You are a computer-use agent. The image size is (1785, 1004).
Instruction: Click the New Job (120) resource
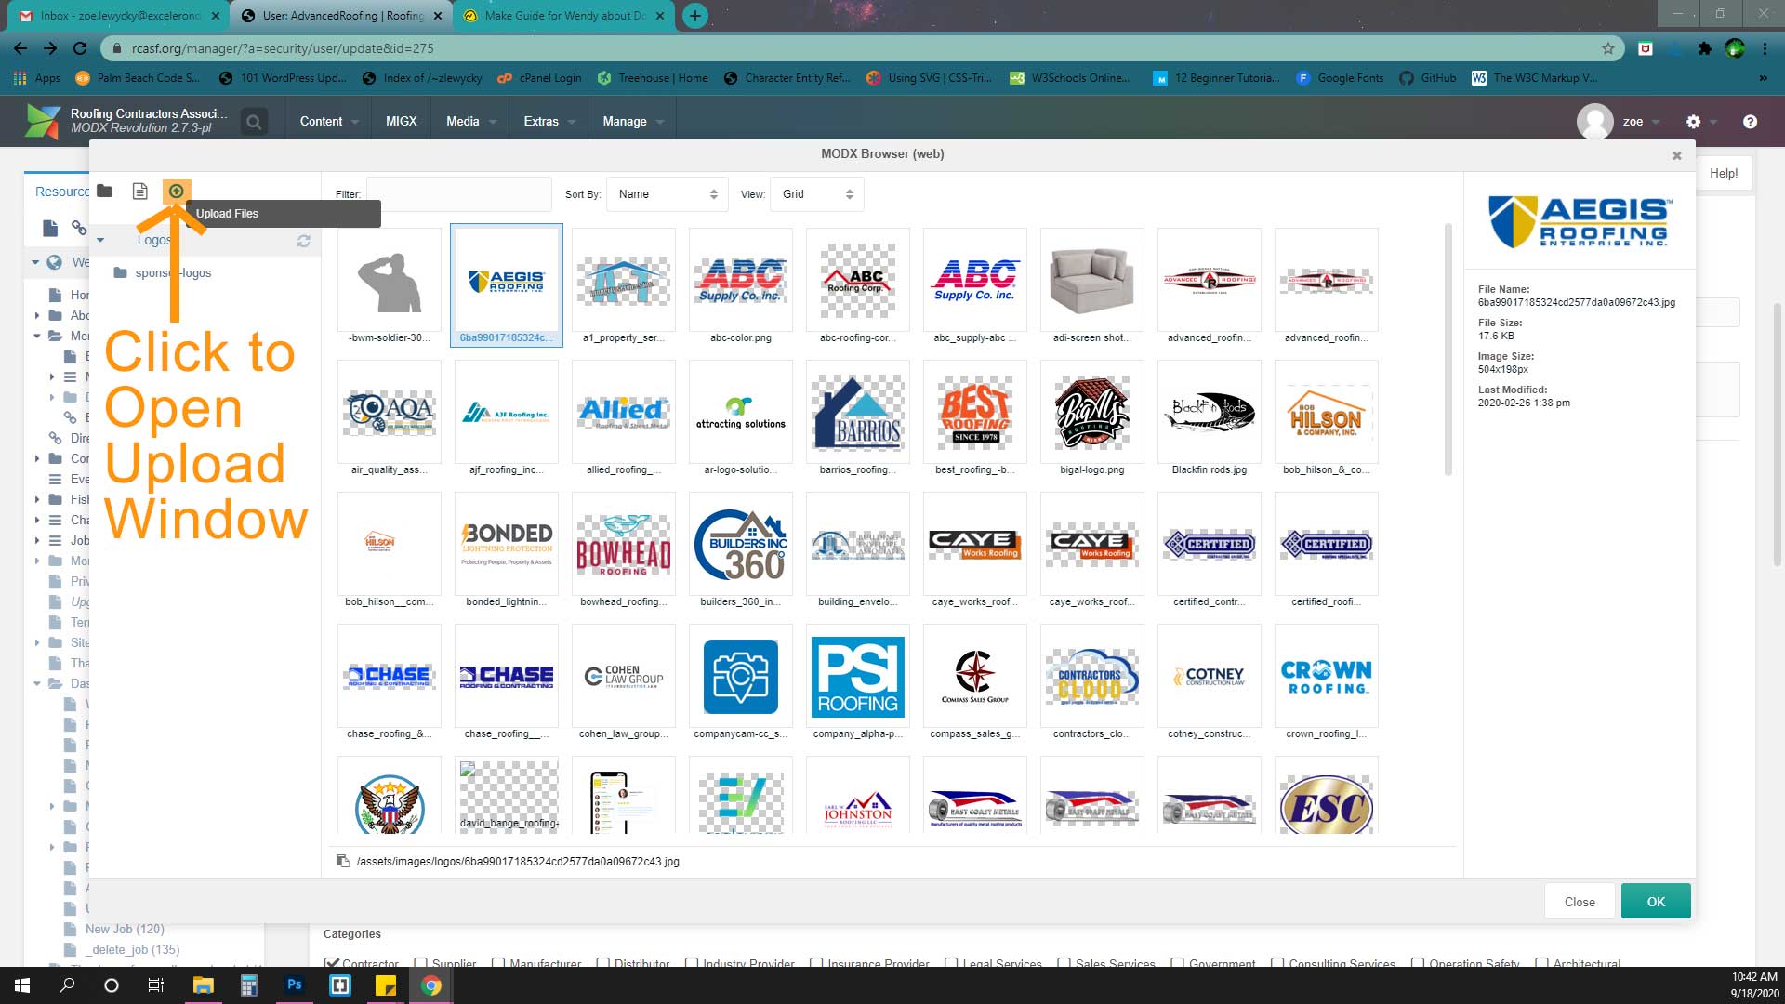(x=125, y=929)
